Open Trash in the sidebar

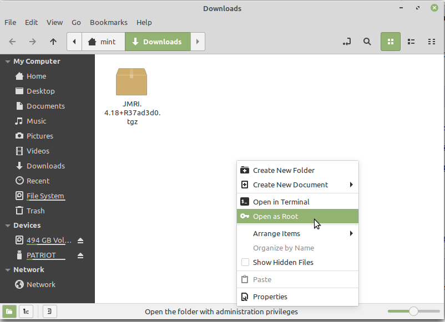click(x=36, y=211)
